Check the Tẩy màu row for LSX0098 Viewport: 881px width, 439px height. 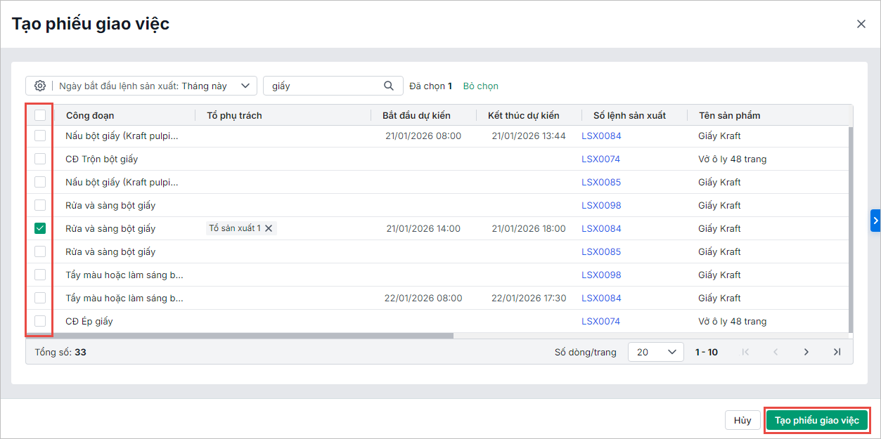coord(40,275)
